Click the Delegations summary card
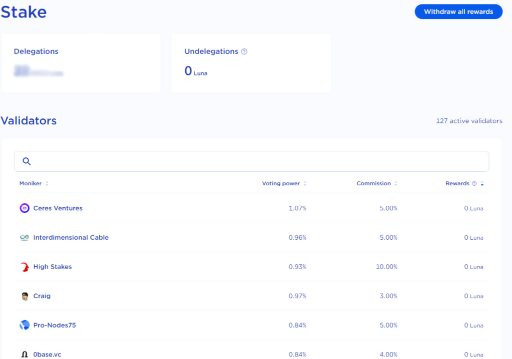512x359 pixels. (81, 63)
